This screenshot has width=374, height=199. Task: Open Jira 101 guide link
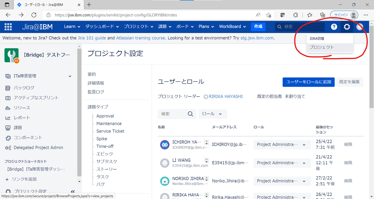(92, 38)
